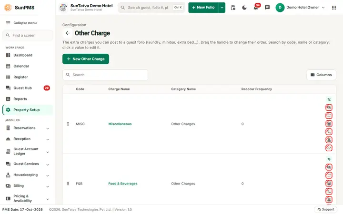Go to the Calendar screen
Viewport: 343px width, 214px height.
28,66
